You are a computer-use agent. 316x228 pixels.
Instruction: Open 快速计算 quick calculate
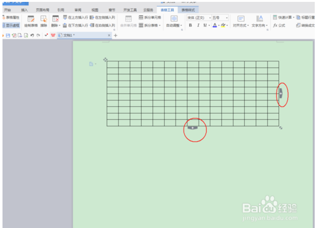tap(284, 17)
